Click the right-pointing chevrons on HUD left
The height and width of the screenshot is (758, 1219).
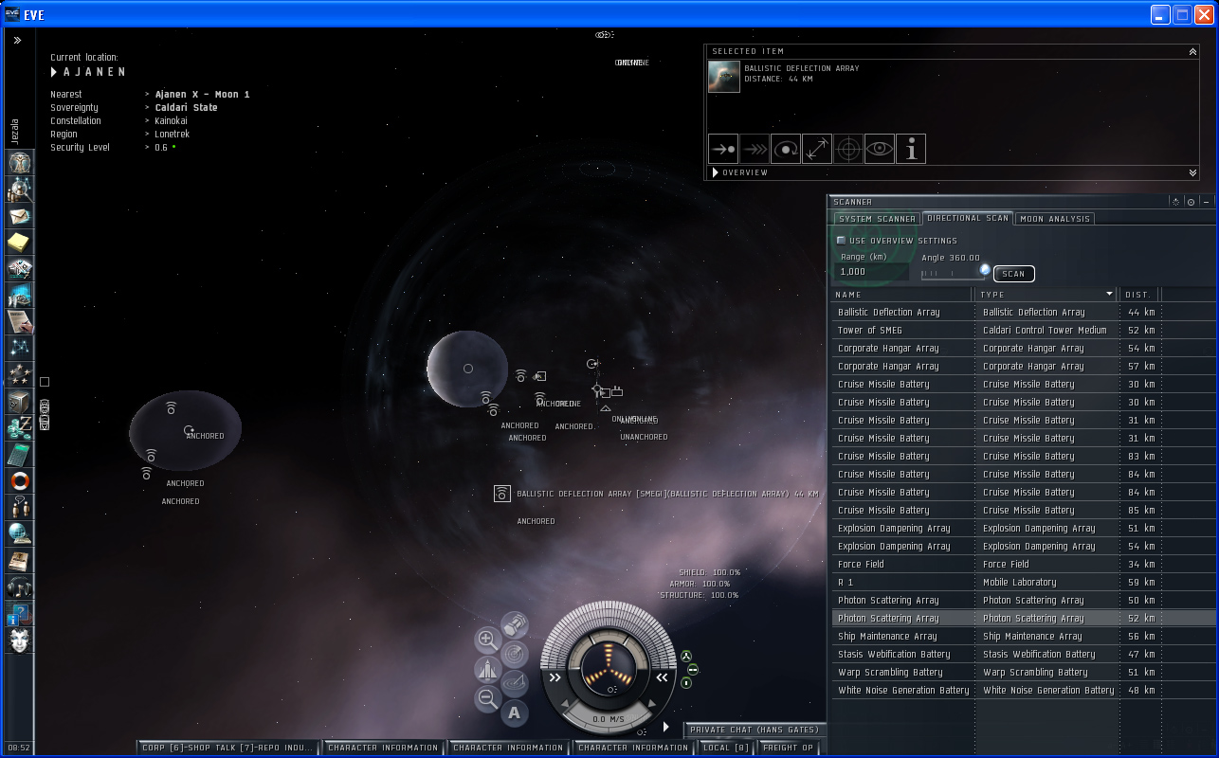555,677
